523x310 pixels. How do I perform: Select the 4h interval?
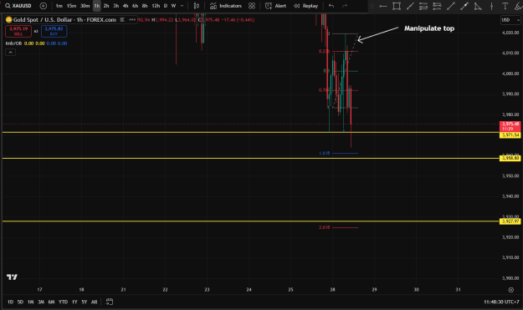[126, 6]
